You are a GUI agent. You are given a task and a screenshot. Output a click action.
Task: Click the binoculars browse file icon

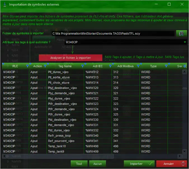pos(181,33)
